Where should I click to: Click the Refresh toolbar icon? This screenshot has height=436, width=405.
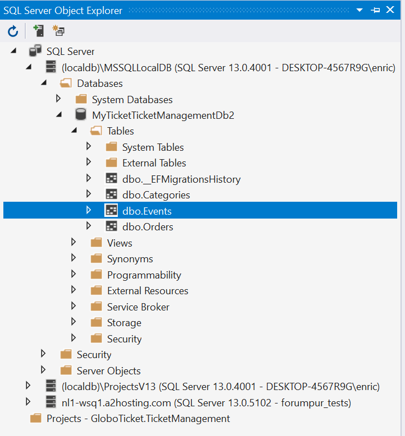13,31
